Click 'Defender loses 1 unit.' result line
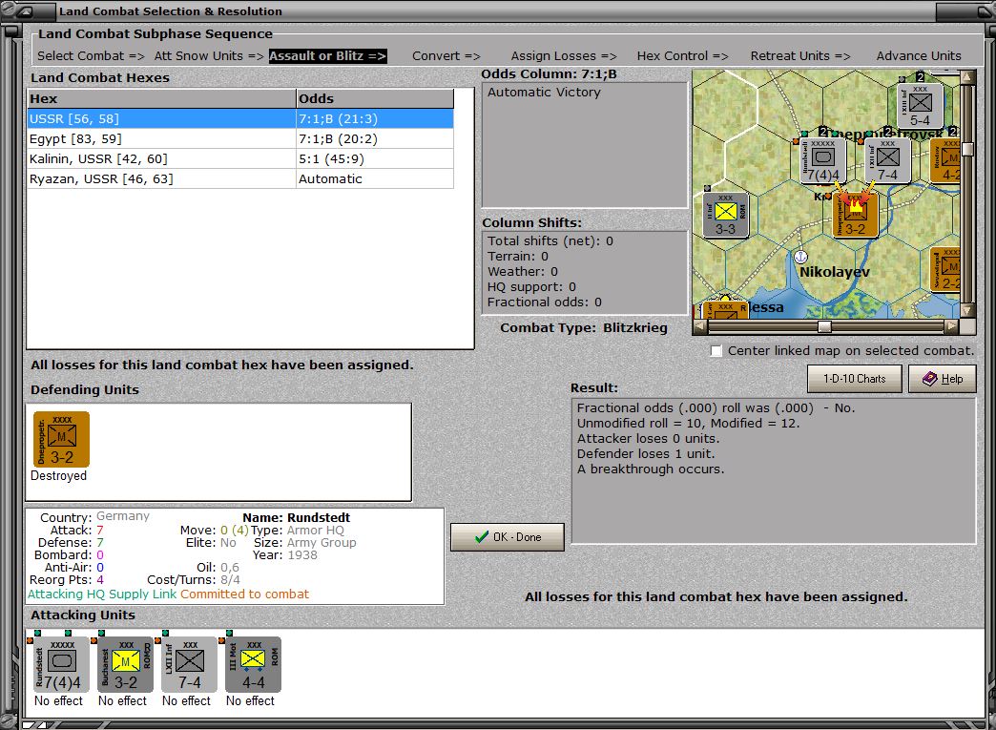 pyautogui.click(x=646, y=453)
